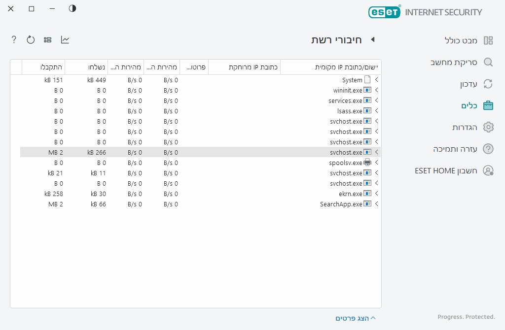Click the הצג פרטים link
The image size is (505, 330).
coord(353,318)
